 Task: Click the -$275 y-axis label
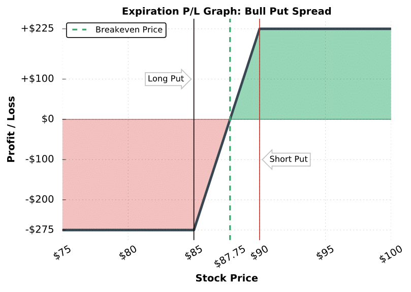coord(40,230)
